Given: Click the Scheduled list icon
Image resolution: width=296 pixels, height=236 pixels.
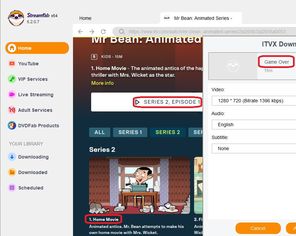Looking at the screenshot, I should point(12,188).
